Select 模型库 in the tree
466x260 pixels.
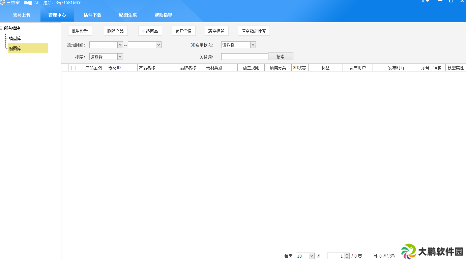pos(15,38)
